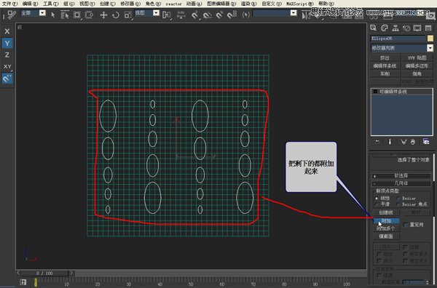The width and height of the screenshot is (437, 288).
Task: Open the Hierarchy command panel tab
Action: click(395, 28)
